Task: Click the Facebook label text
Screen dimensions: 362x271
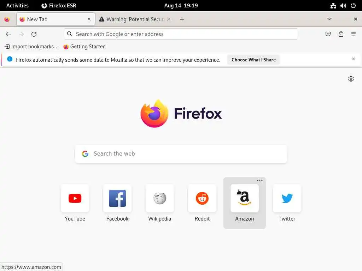Action: (x=117, y=219)
